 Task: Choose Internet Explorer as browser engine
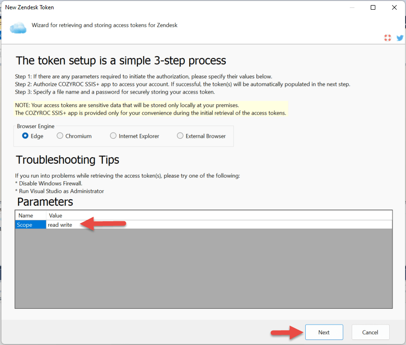(x=134, y=136)
